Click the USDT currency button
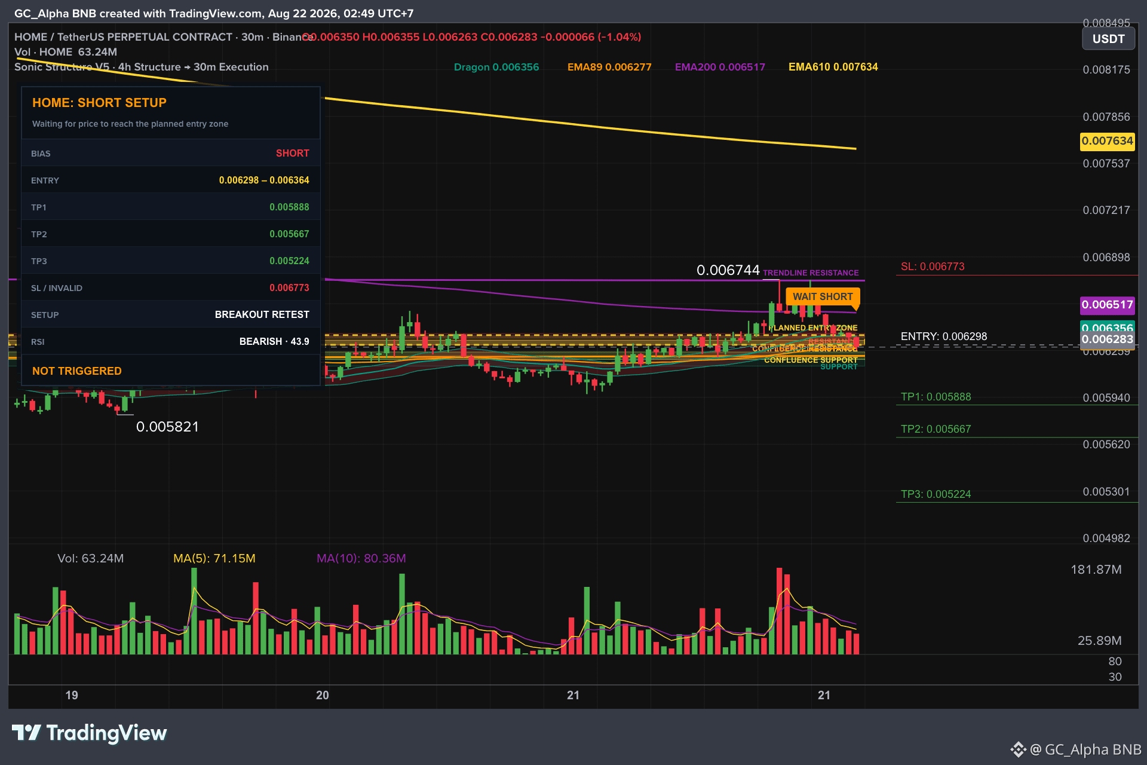This screenshot has height=765, width=1147. point(1108,39)
